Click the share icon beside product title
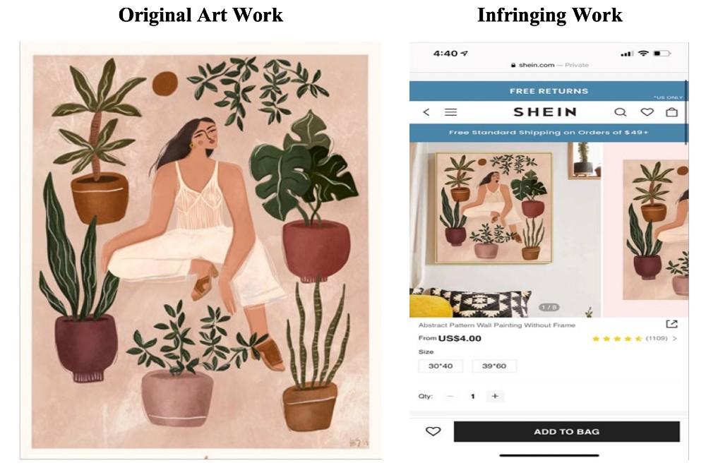 (671, 324)
